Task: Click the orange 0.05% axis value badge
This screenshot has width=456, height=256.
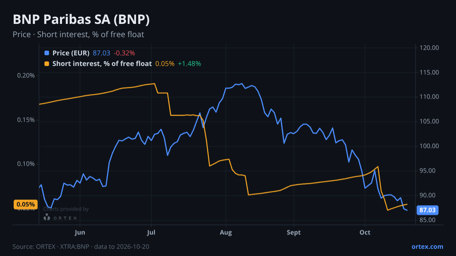Action: tap(26, 204)
